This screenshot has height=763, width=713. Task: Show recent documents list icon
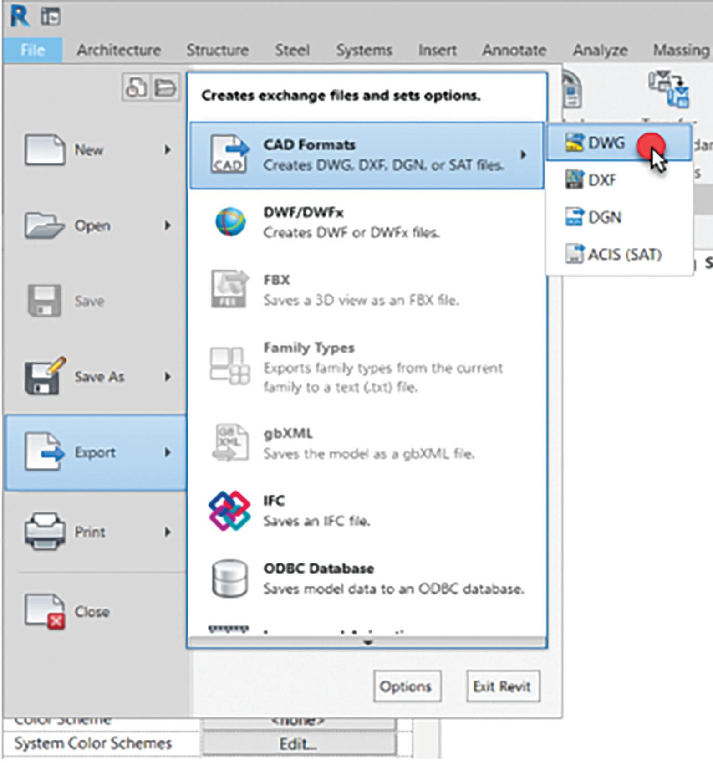(x=136, y=87)
